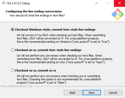
Task: Click the core.autocrlf false description paragraph
Action: click(x=59, y=79)
